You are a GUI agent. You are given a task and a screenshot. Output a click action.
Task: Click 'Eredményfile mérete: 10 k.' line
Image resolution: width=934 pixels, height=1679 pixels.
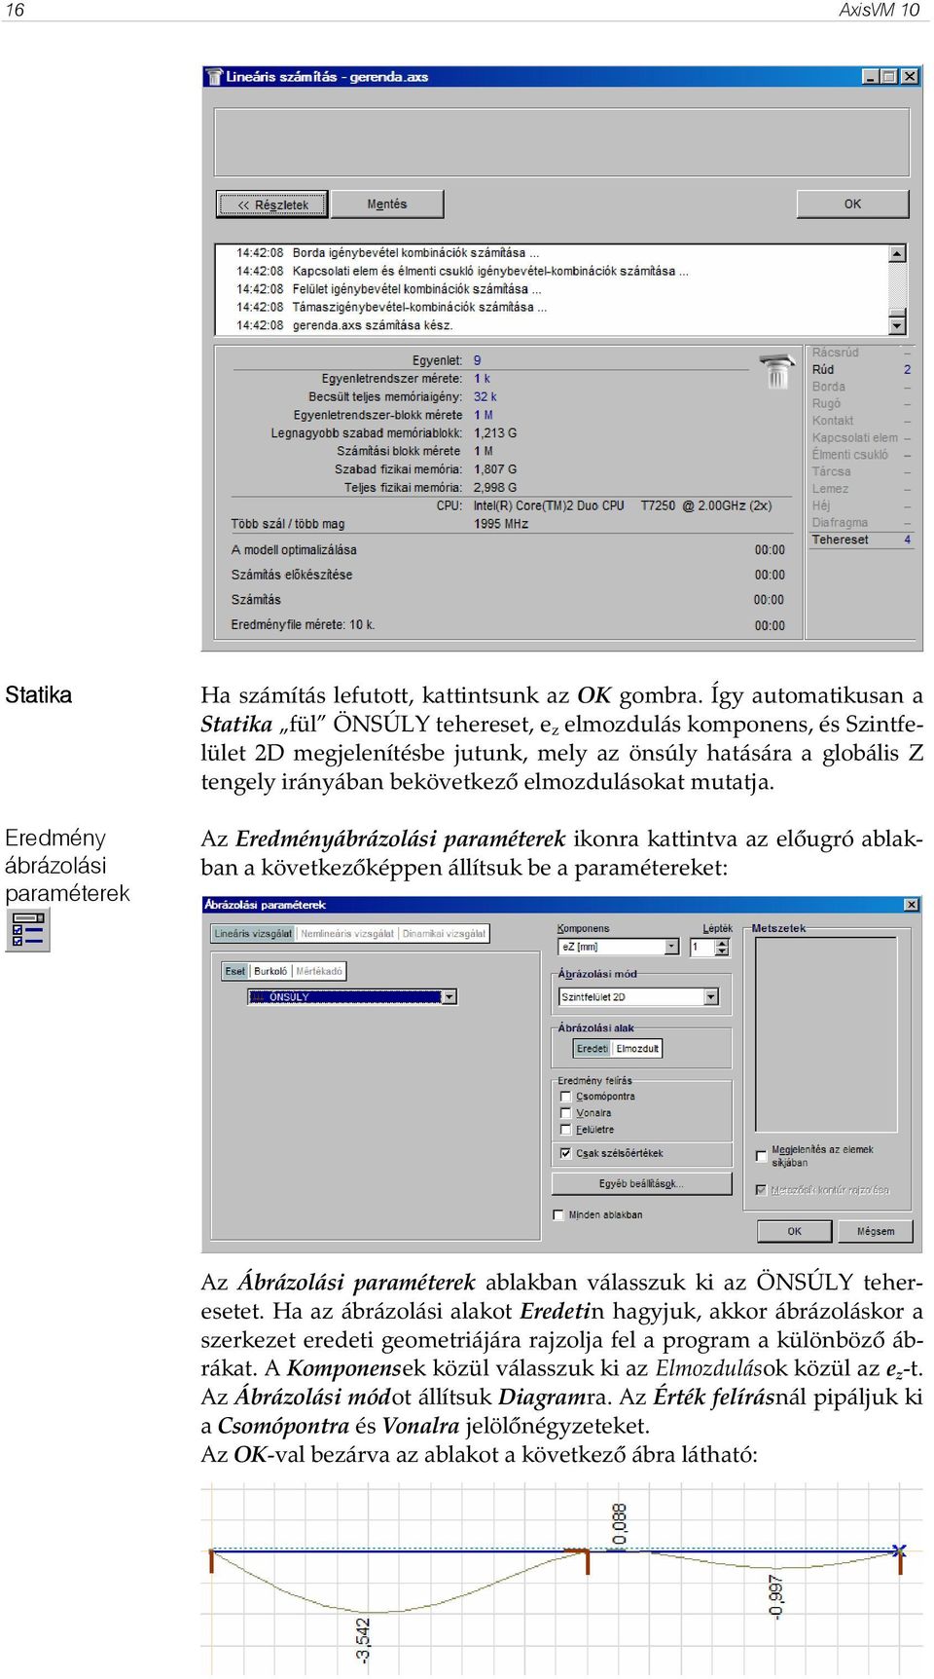click(x=303, y=624)
